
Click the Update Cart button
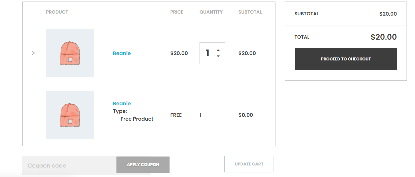pos(249,164)
